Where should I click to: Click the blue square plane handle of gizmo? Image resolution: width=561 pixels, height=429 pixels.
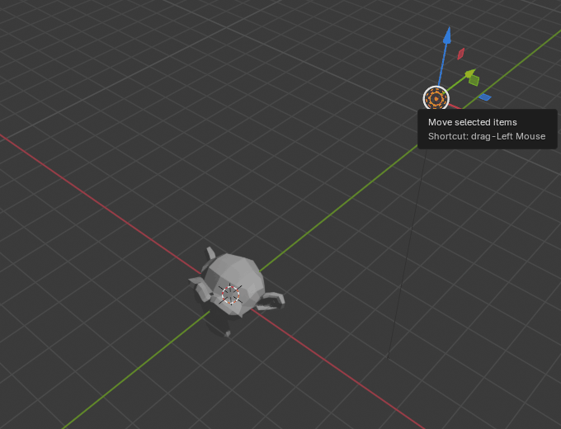(485, 97)
